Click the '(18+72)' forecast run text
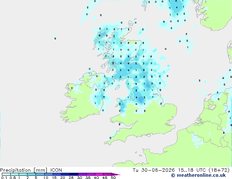Viewport: 232px width, 179px height. tap(219, 170)
